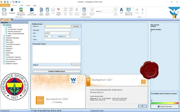Open the Site Journal orange tab
The height and width of the screenshot is (112, 180).
point(5,5)
